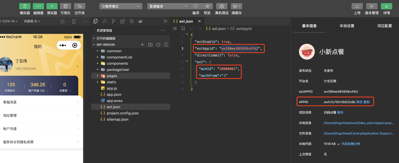Screen dimensions: 399x163
Task: Expand the packageUser folder
Action: 131,70
